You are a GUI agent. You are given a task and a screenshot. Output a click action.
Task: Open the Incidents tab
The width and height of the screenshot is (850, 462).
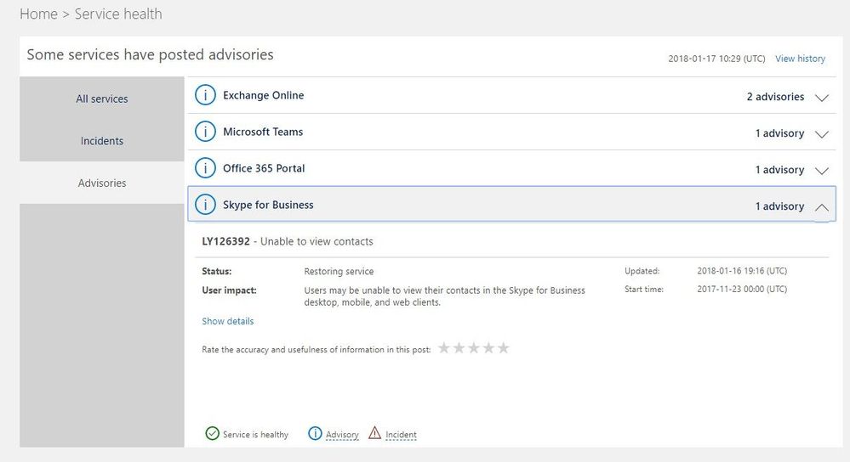[x=102, y=141]
